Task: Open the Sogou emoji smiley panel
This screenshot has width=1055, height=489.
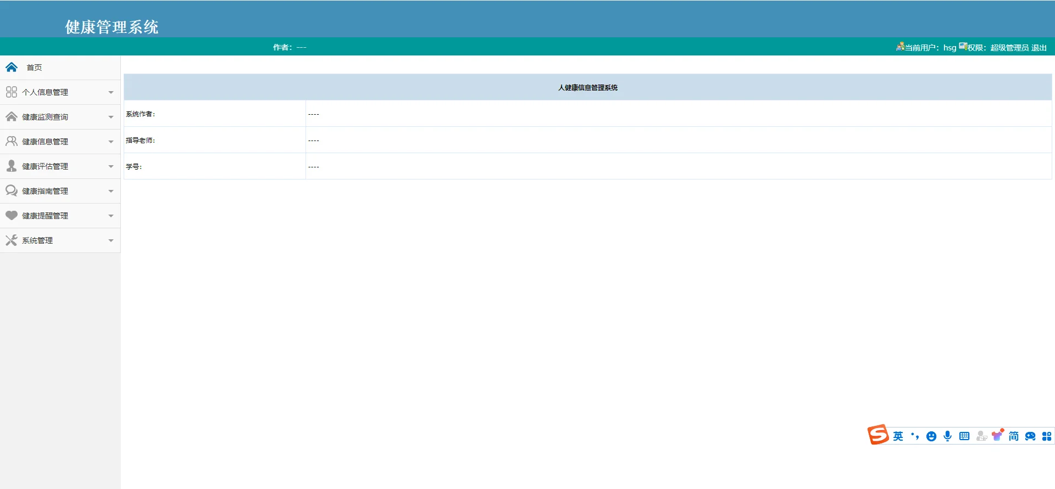Action: tap(931, 436)
